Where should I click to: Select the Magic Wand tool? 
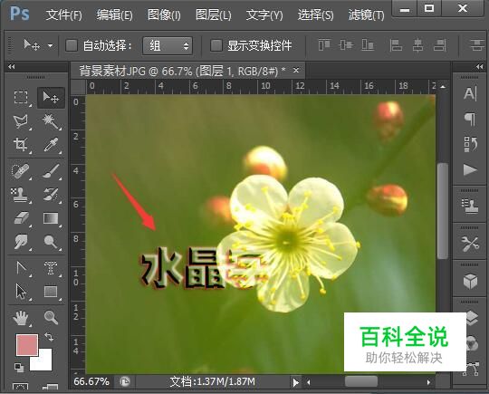tap(51, 121)
